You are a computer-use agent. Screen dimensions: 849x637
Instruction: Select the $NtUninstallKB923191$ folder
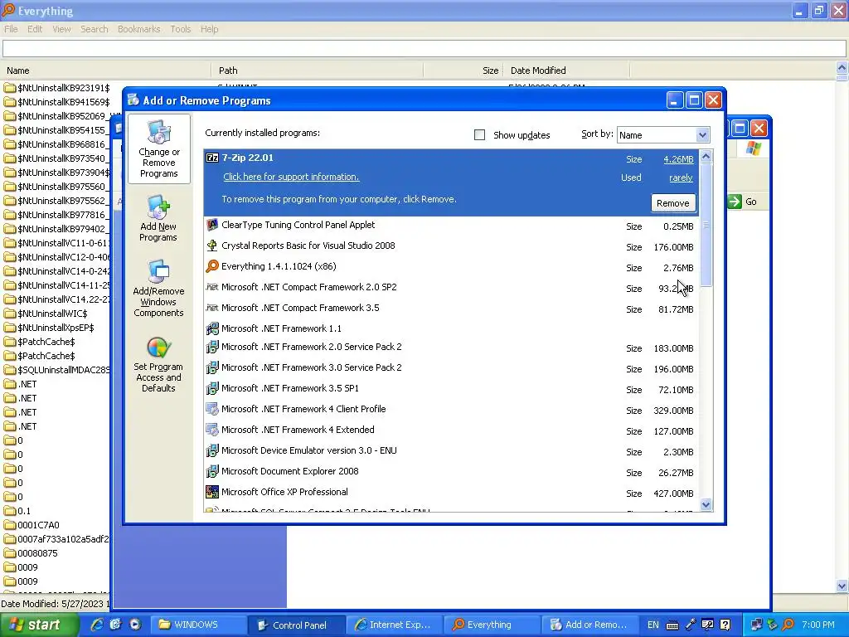click(57, 88)
